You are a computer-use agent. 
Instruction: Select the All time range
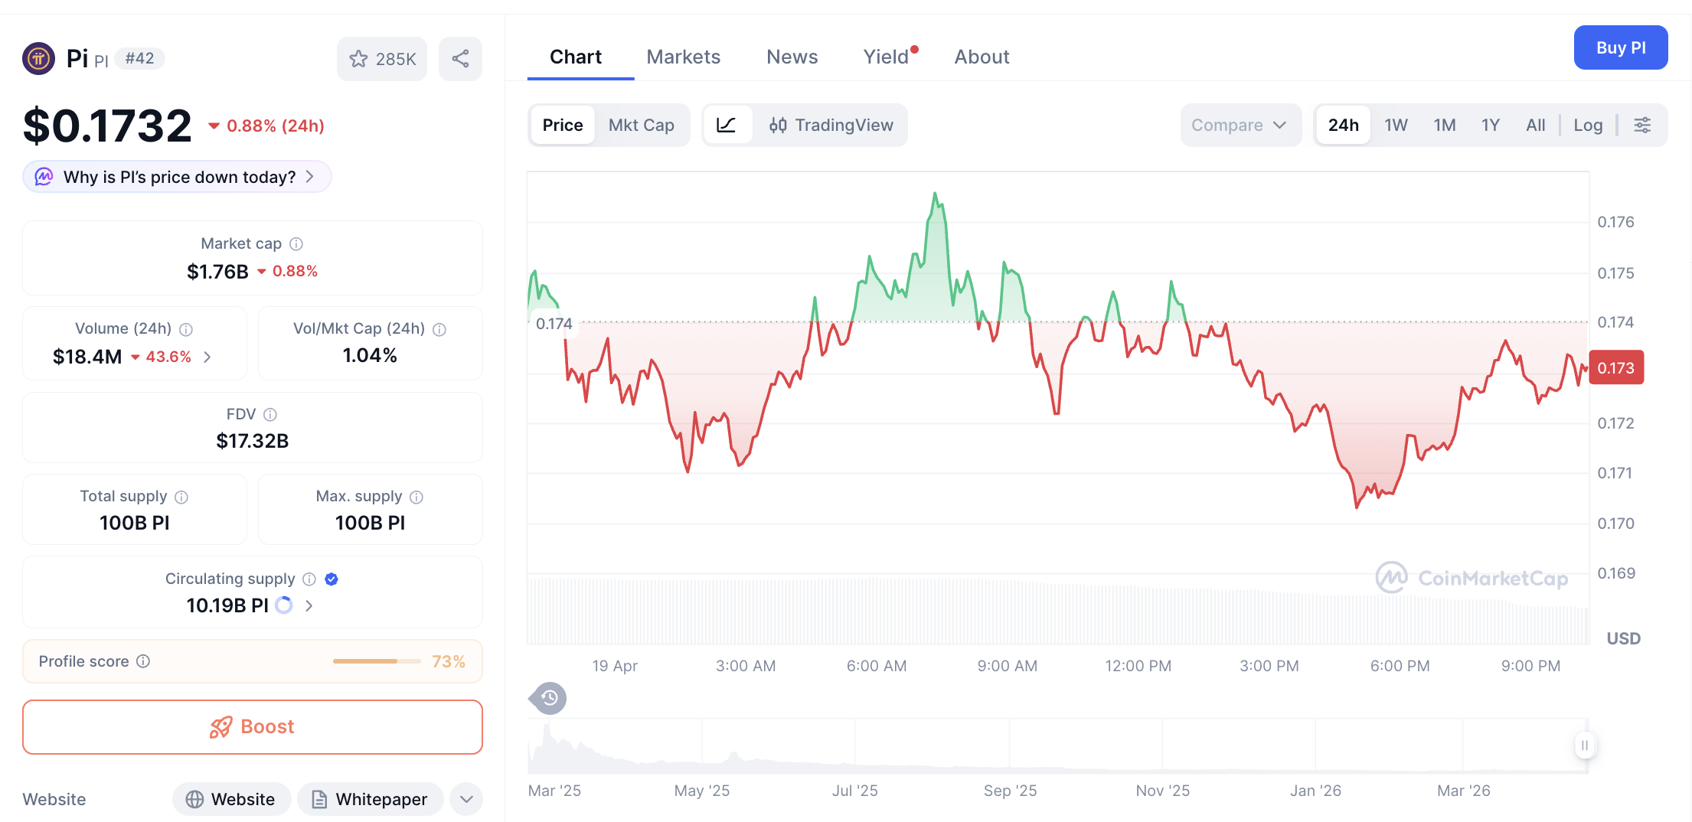(x=1535, y=125)
